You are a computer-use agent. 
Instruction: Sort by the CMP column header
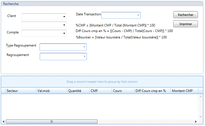pyautogui.click(x=100, y=91)
